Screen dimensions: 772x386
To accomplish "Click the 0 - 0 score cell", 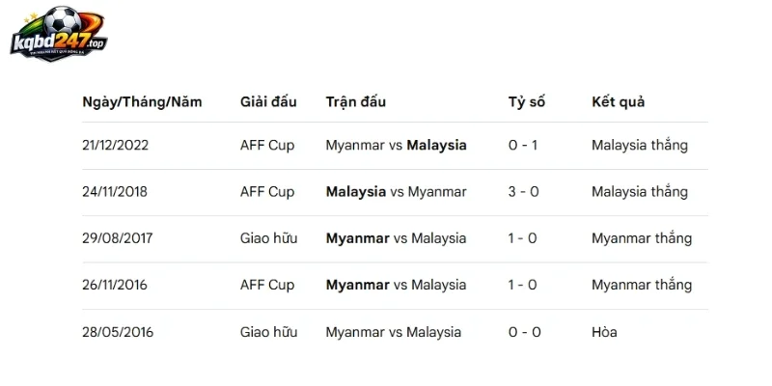I will tap(525, 332).
